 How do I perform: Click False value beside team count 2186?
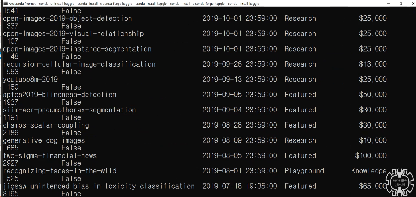tap(71, 133)
